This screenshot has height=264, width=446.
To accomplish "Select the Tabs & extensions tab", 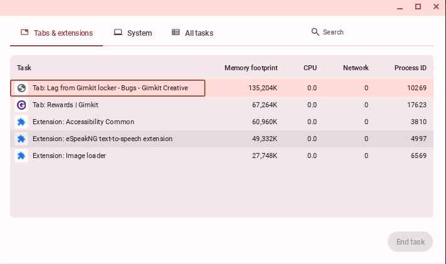I will tap(56, 33).
